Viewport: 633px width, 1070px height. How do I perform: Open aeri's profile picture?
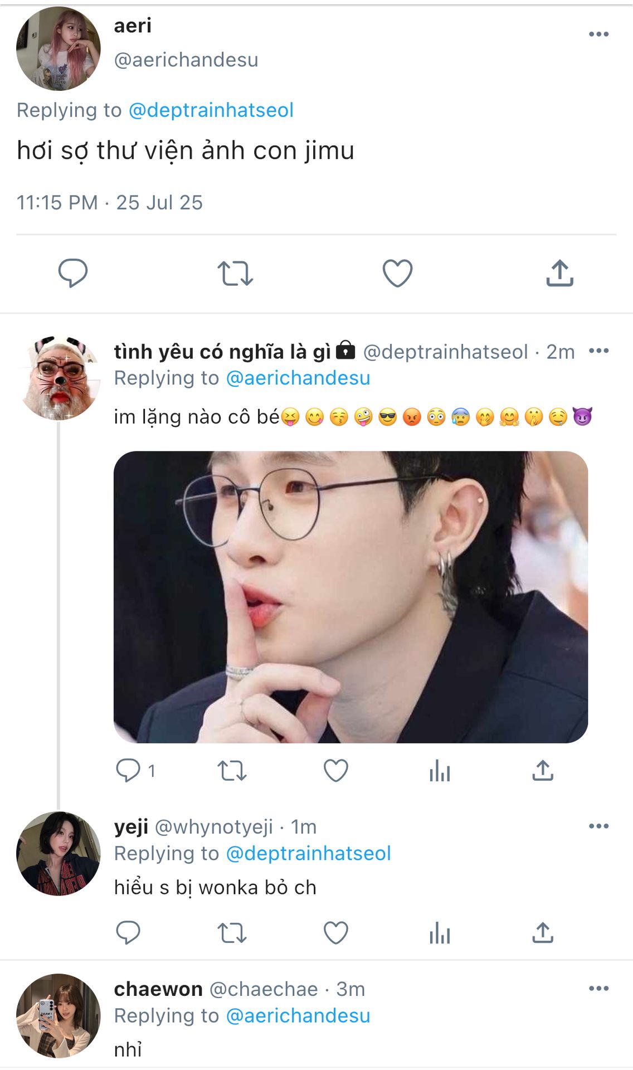(x=59, y=48)
